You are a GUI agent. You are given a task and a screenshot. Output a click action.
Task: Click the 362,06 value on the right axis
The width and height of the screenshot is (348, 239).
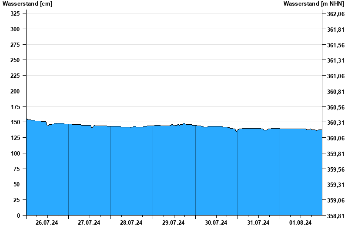(x=335, y=14)
